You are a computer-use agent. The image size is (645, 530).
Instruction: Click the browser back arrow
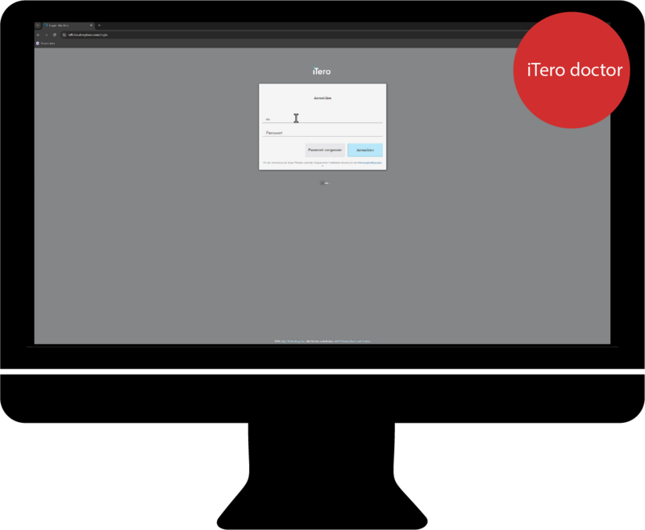(x=38, y=35)
